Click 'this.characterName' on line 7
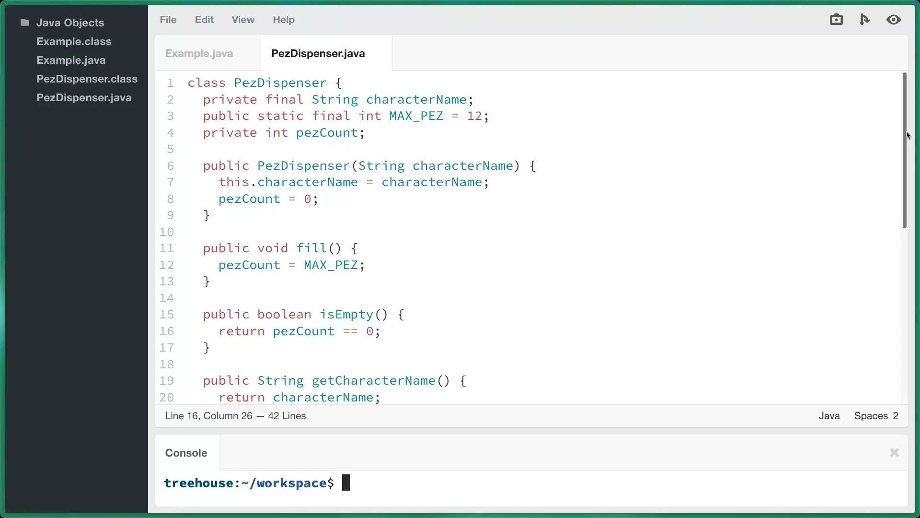Screen dimensions: 920x518 (x=288, y=182)
